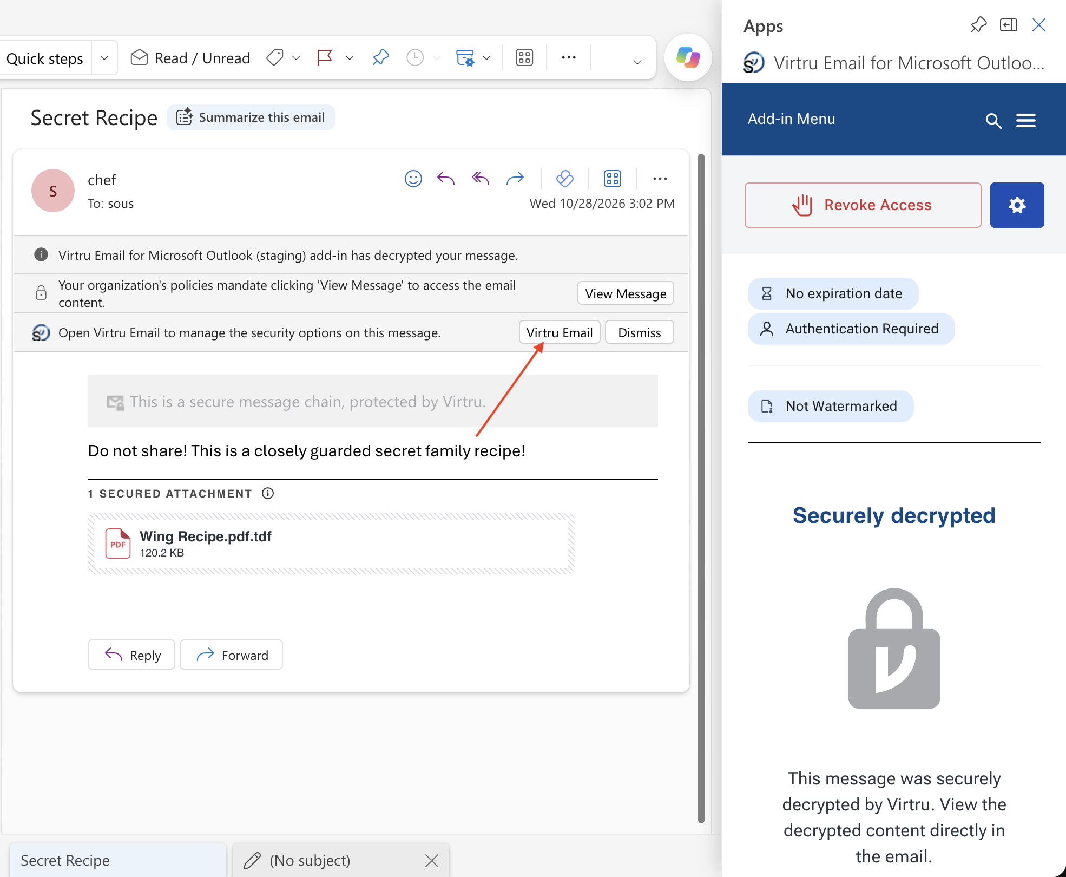This screenshot has height=877, width=1066.
Task: Click the Forward arrow icon in message header
Action: pos(515,178)
